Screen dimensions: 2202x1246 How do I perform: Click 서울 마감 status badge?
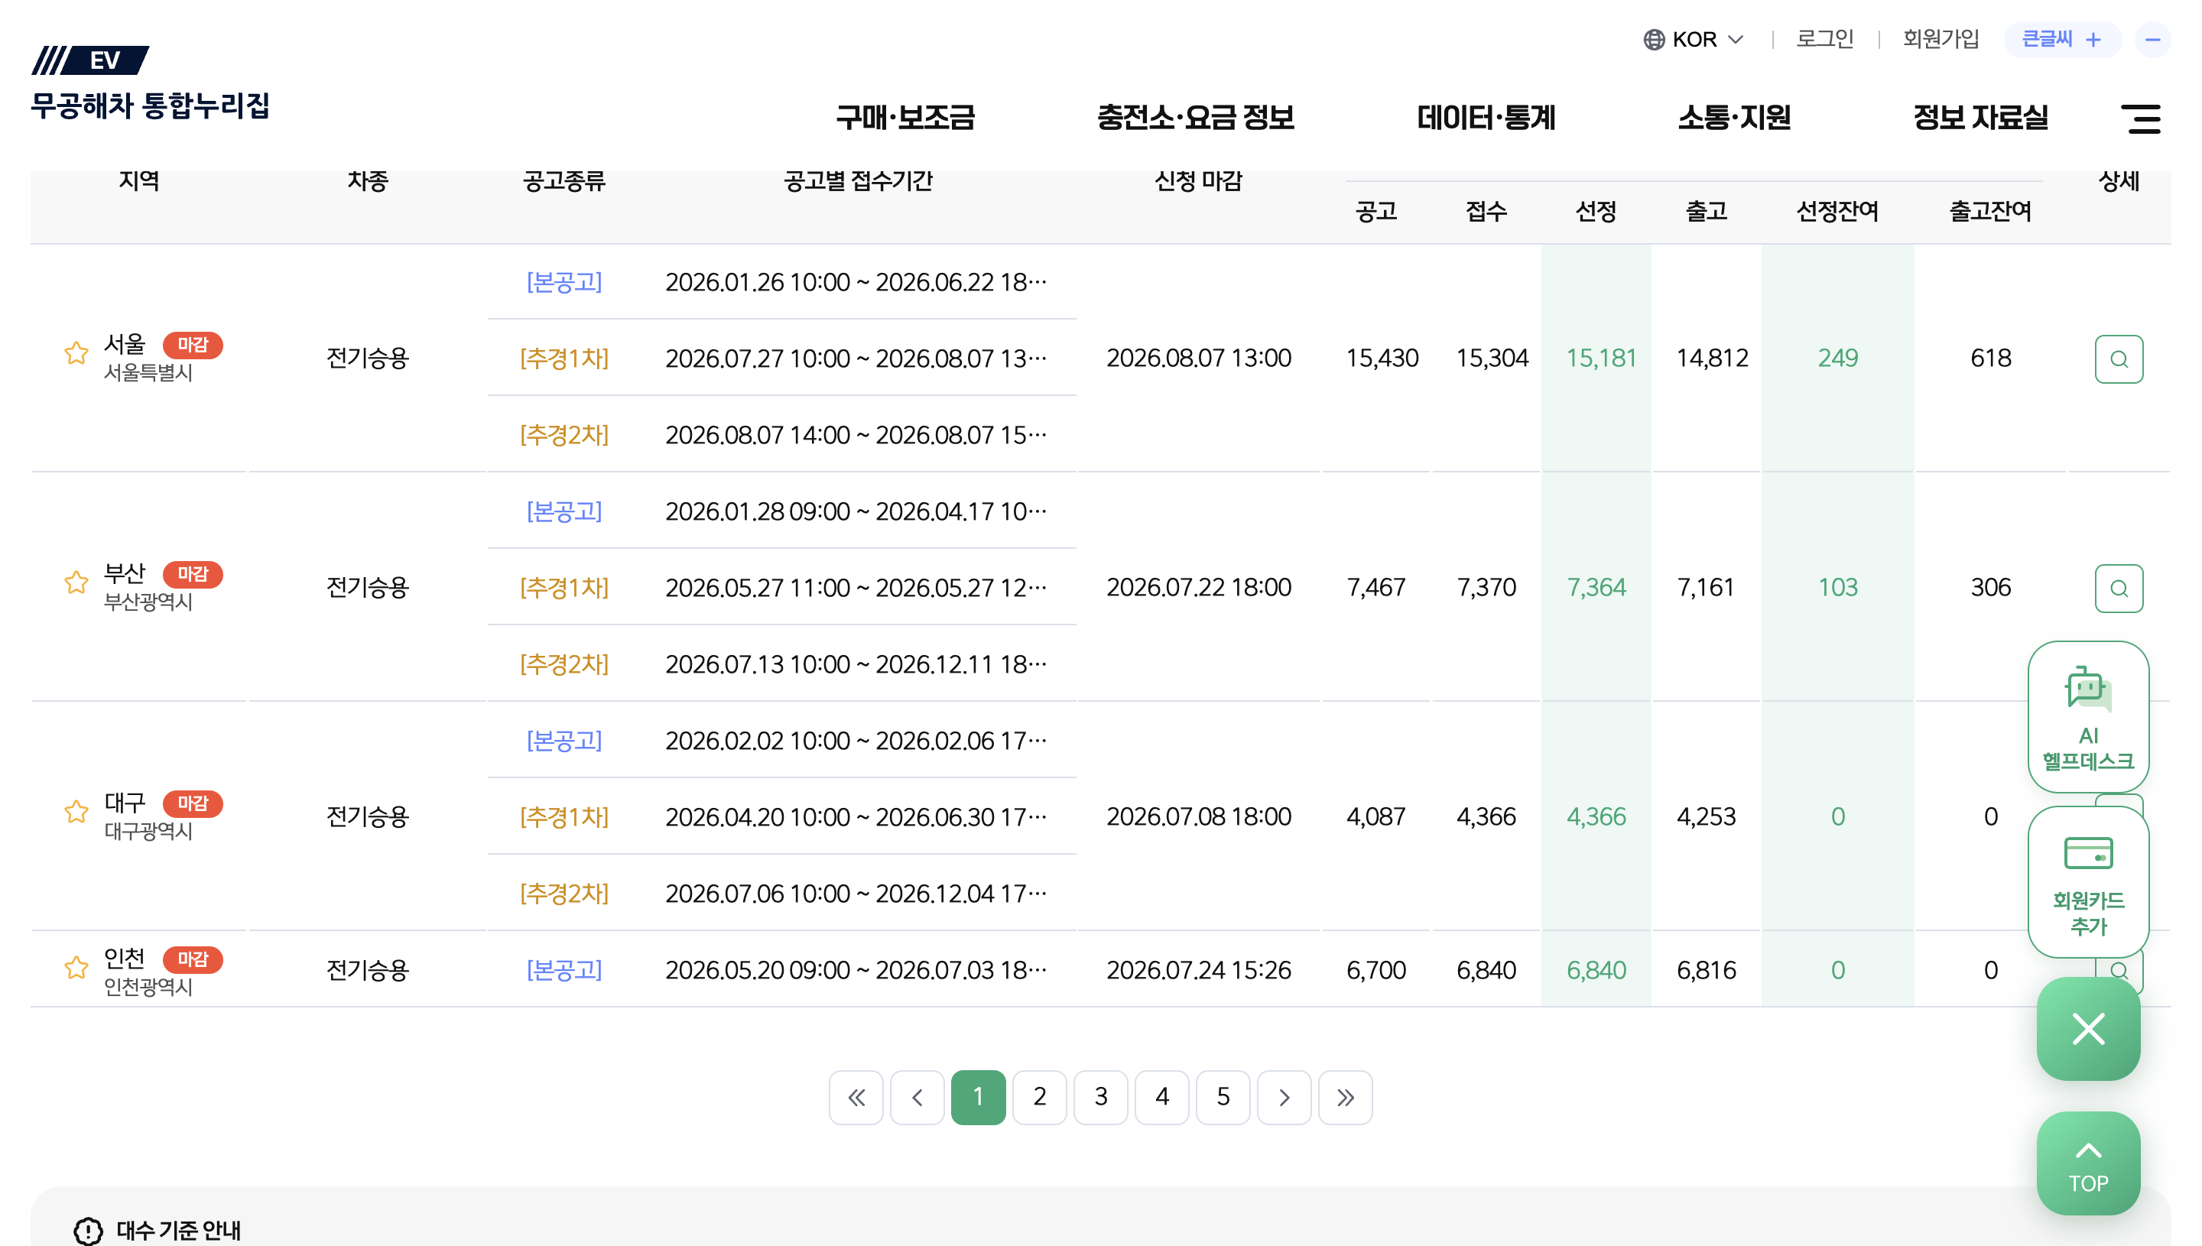point(193,345)
